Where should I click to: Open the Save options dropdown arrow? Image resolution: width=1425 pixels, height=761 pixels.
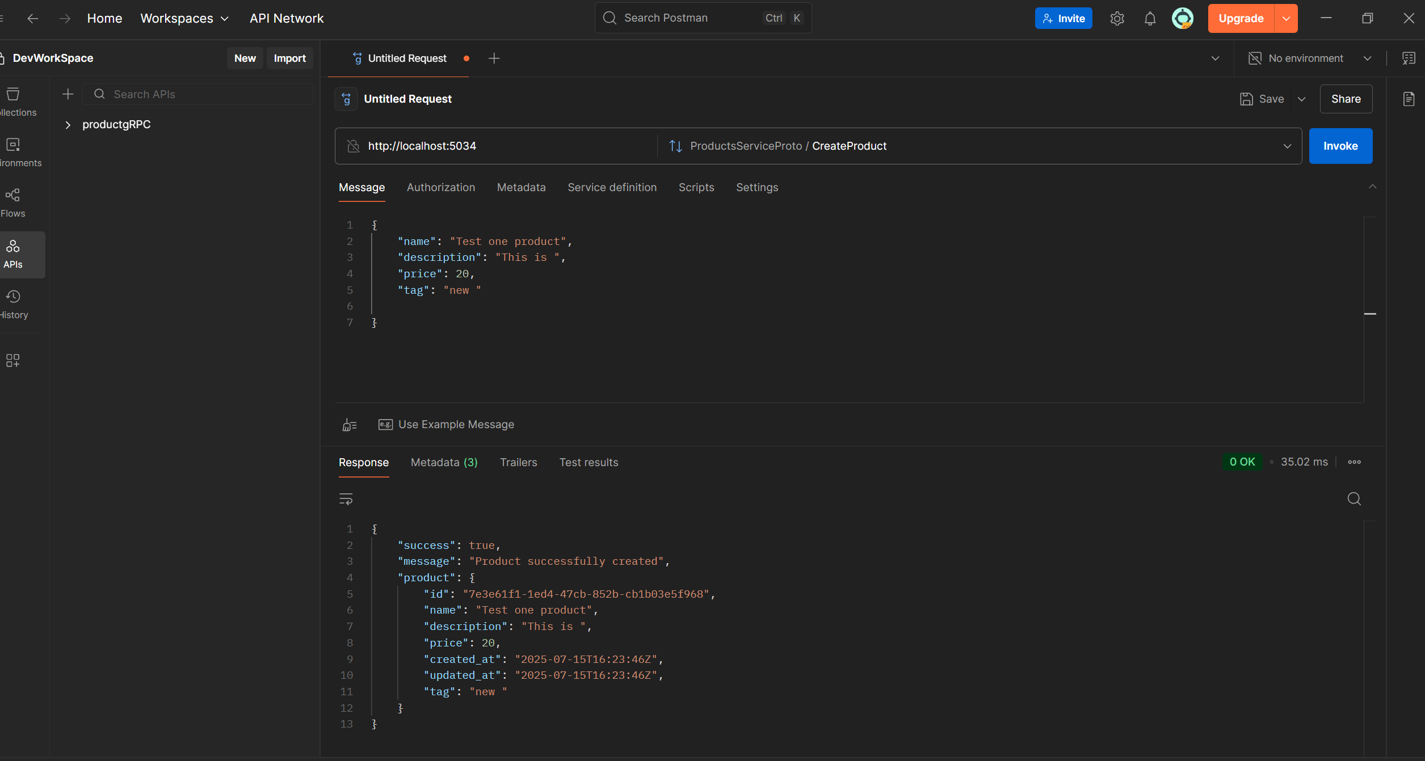1302,99
